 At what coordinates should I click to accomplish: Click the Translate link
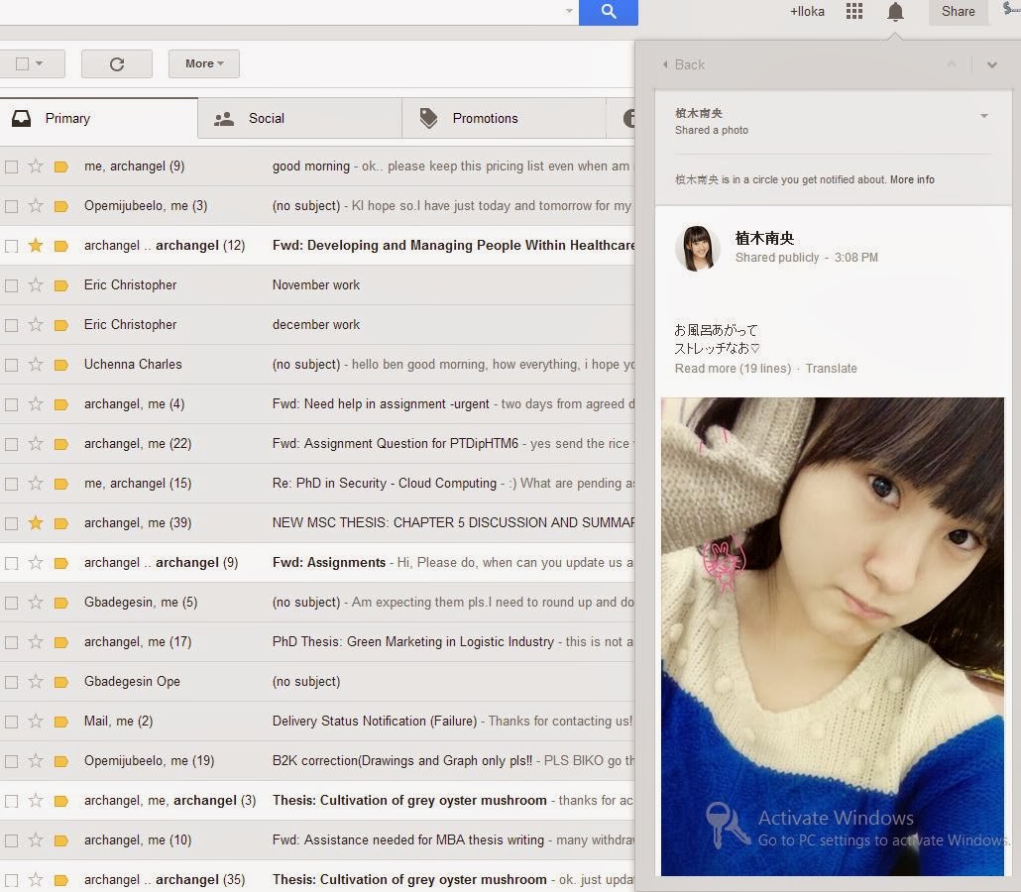pyautogui.click(x=832, y=369)
